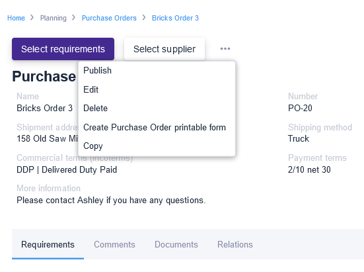Choose Copy from the actions menu
The width and height of the screenshot is (364, 272).
point(157,146)
